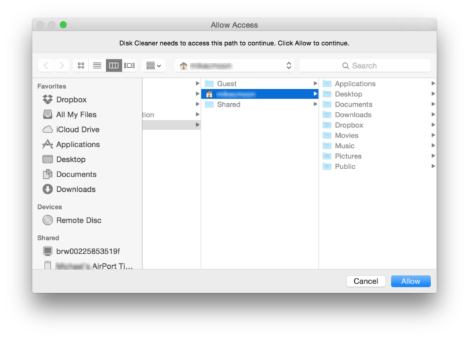
Task: Expand arrow next to Public folder
Action: [x=433, y=166]
